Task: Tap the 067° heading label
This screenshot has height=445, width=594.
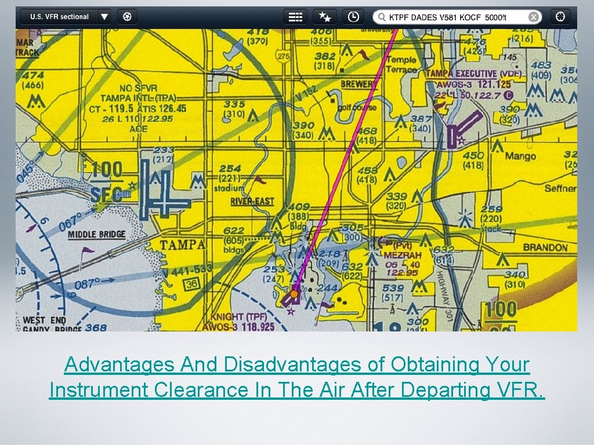Action: 72,222
